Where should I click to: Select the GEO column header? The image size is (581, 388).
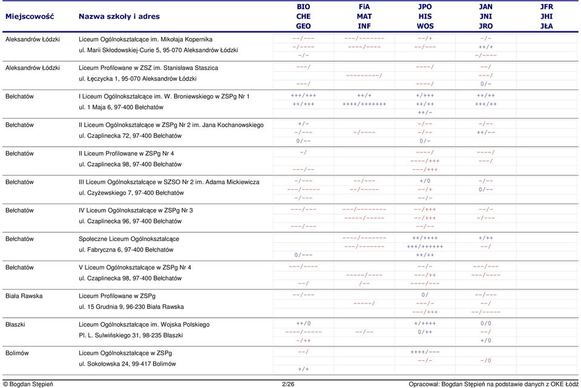click(303, 26)
